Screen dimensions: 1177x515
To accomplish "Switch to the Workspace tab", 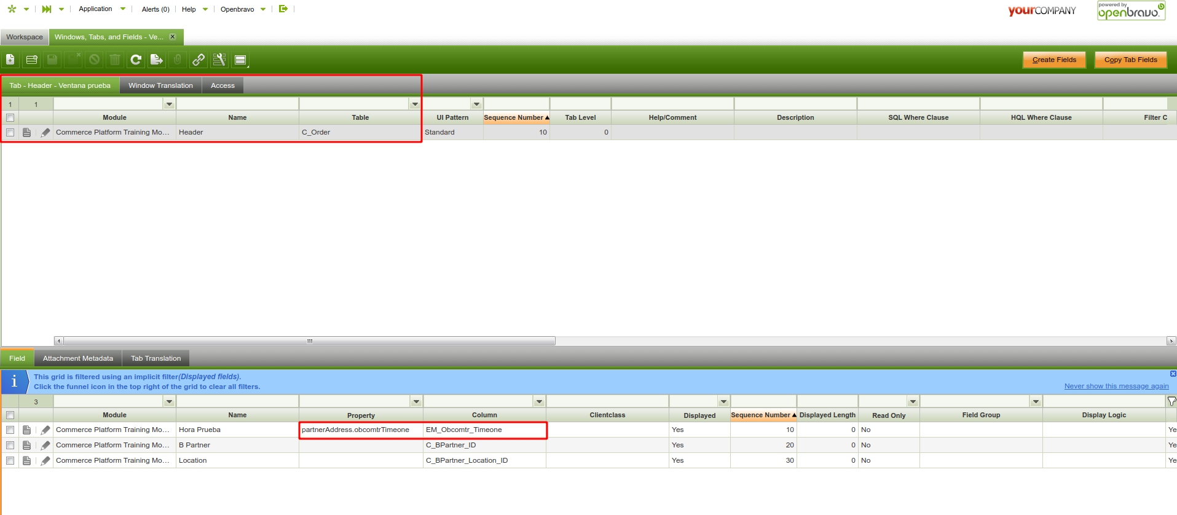I will pyautogui.click(x=25, y=37).
